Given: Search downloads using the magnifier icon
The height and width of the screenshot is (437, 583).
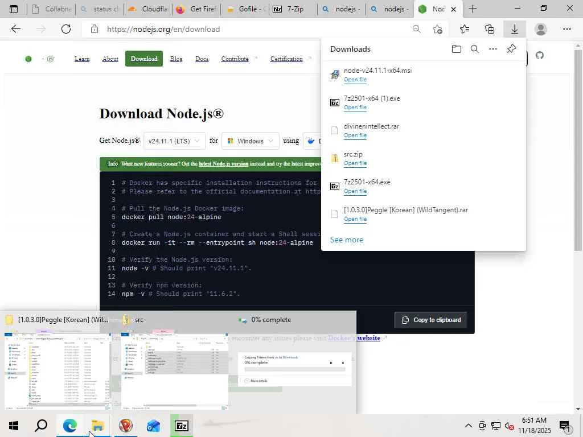Looking at the screenshot, I should (475, 49).
